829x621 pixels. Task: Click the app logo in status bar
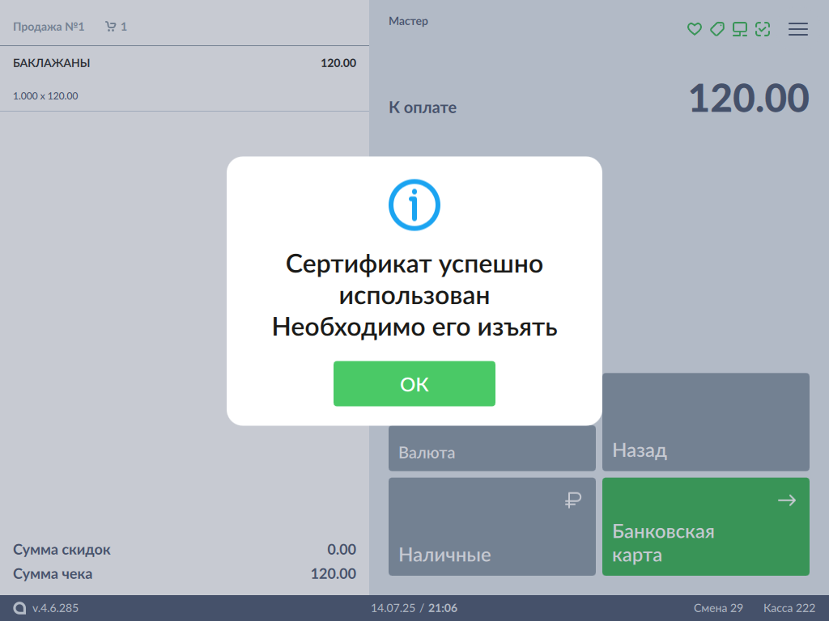[19, 608]
